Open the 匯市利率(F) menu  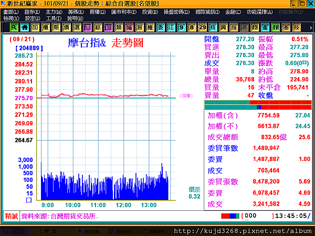point(124,12)
